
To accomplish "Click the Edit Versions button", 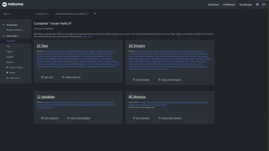I will [143, 118].
